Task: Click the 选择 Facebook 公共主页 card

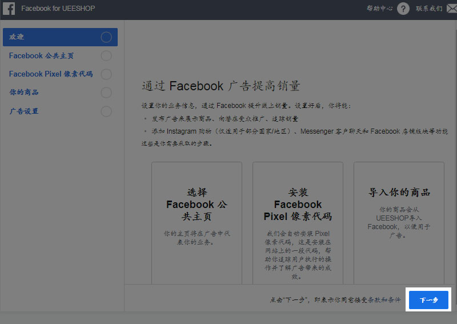Action: click(x=197, y=223)
